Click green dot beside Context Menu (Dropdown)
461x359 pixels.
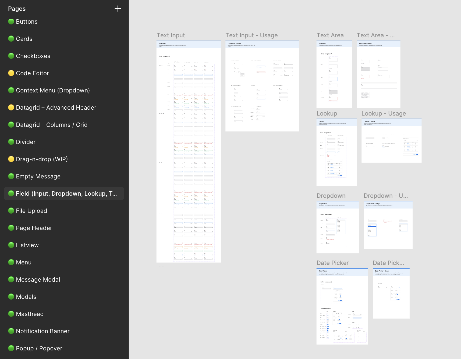click(x=11, y=90)
